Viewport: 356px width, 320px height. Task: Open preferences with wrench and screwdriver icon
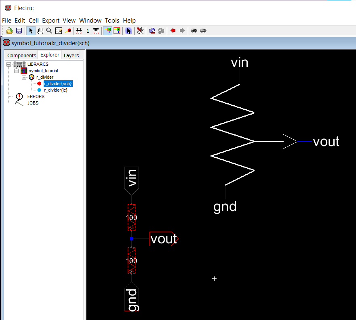[140, 31]
